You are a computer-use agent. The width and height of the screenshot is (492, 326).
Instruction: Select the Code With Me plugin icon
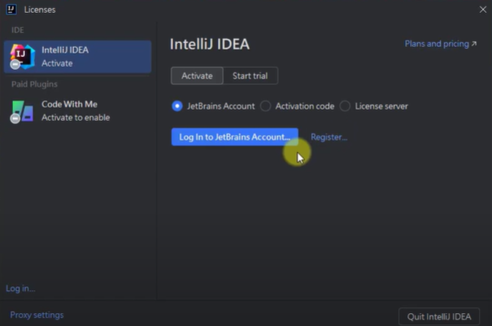coord(22,111)
